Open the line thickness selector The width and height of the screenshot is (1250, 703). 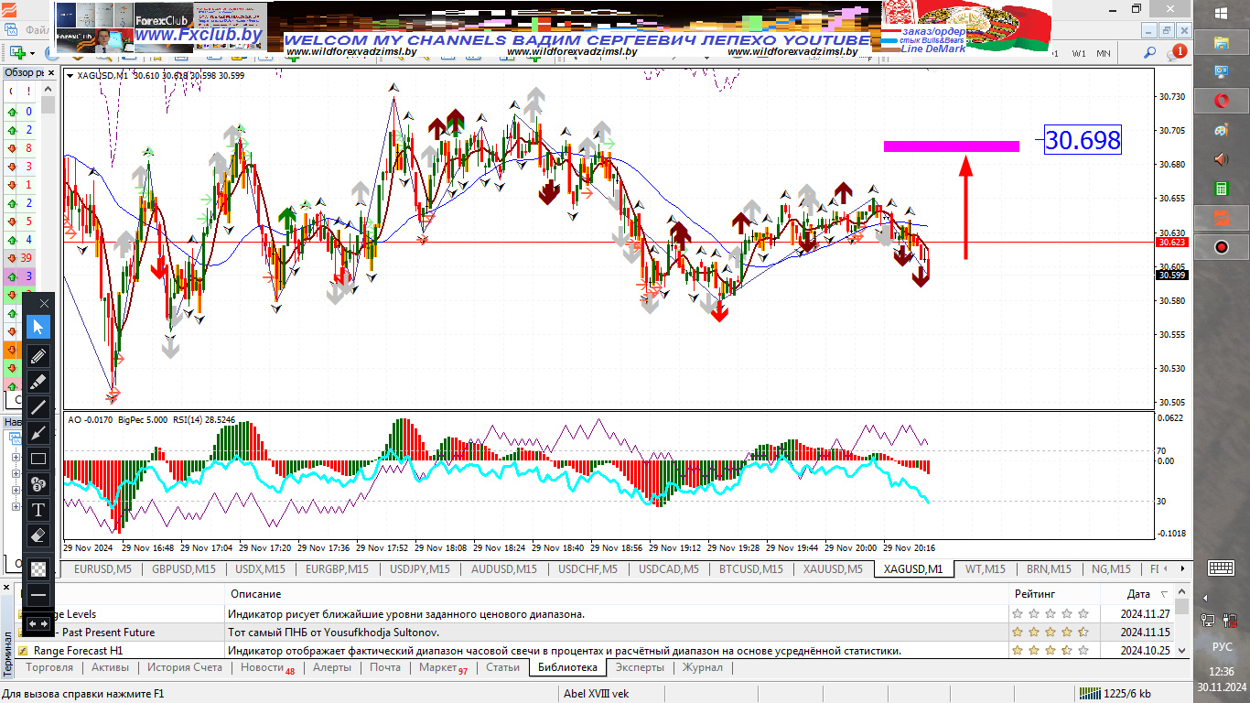tap(38, 595)
